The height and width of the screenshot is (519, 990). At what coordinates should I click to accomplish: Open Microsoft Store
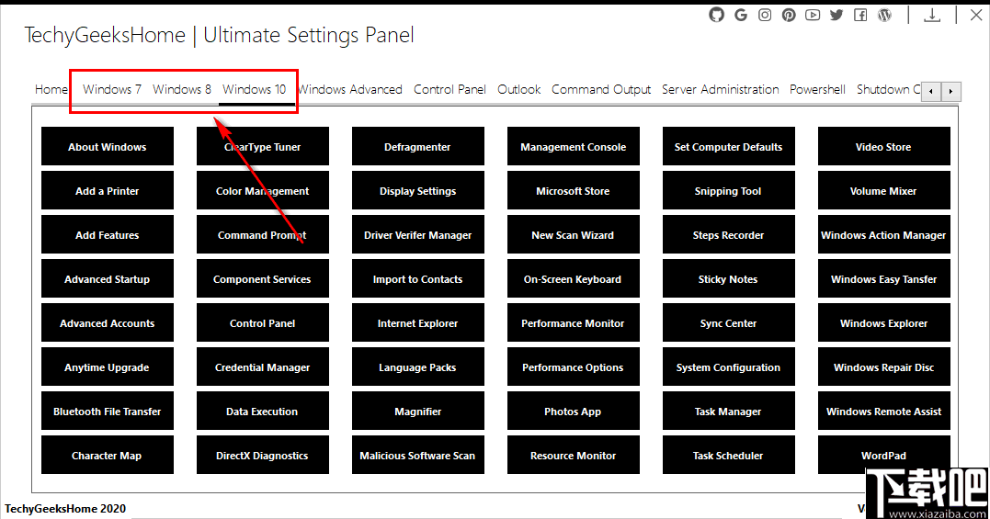574,190
